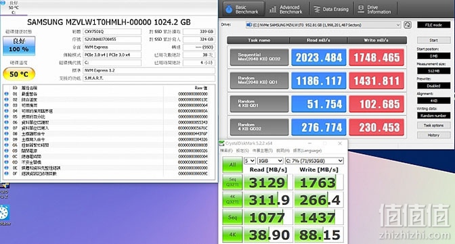Open the FILE mode selector
The height and width of the screenshot is (244, 455).
tap(433, 25)
